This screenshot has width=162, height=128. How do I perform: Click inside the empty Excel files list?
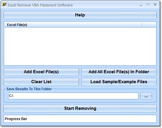80,46
